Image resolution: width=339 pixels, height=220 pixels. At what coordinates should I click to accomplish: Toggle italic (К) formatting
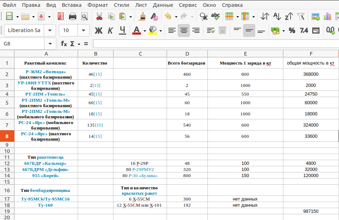click(x=111, y=30)
